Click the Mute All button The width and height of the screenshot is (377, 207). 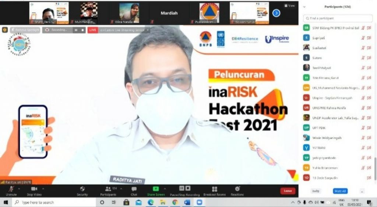pos(340,191)
